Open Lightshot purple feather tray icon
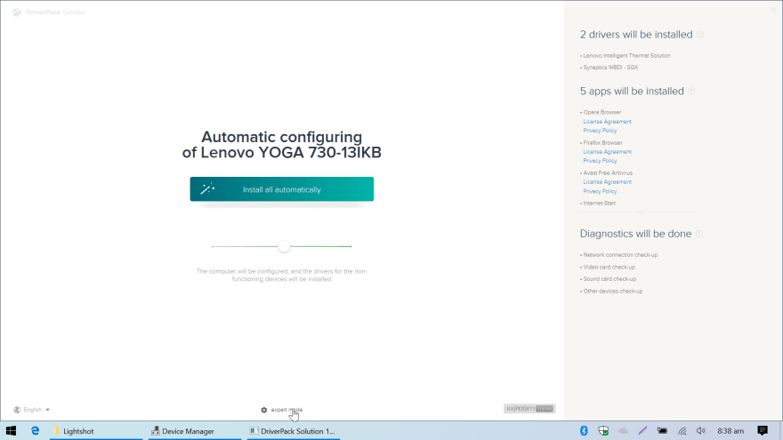This screenshot has width=783, height=440. tap(642, 430)
